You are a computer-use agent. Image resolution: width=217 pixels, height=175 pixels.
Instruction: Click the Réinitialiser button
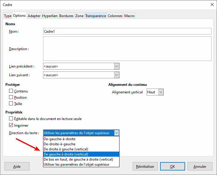pos(145,166)
